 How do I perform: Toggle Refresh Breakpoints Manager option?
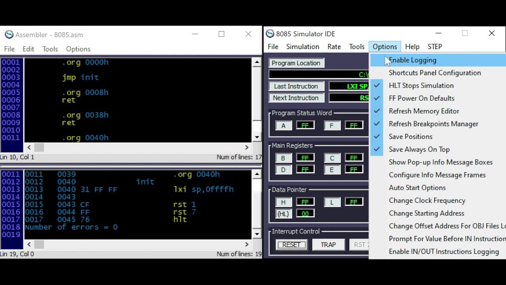(438, 124)
